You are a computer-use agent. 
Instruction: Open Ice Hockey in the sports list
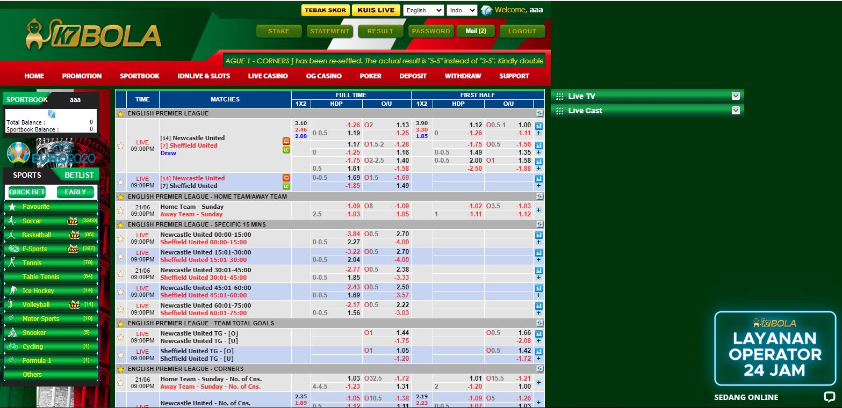51,290
